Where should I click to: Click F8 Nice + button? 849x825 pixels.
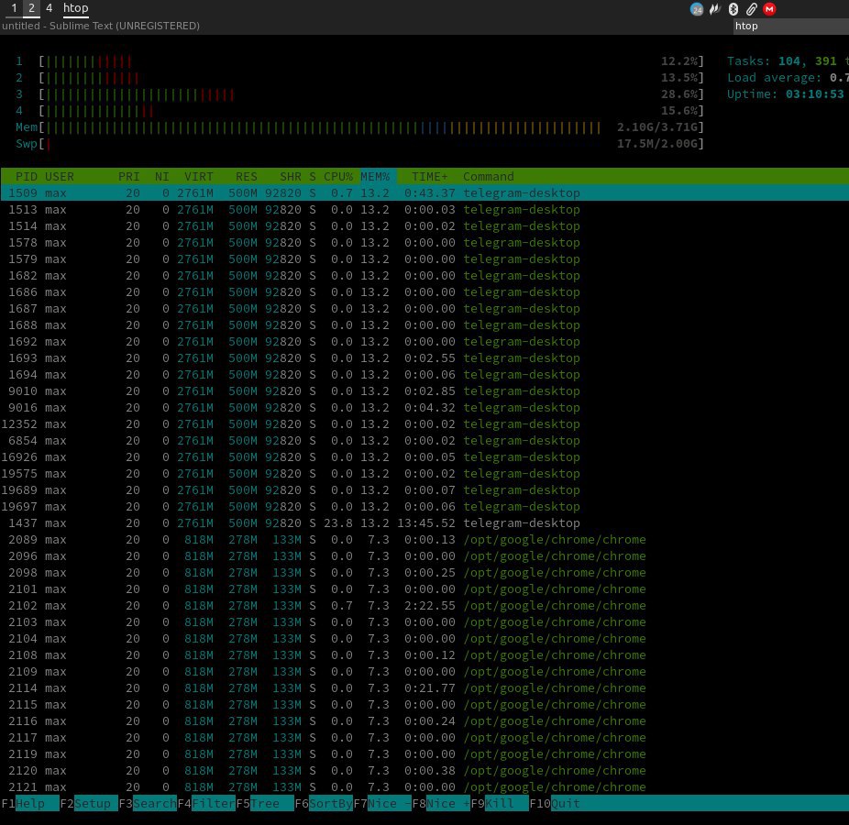441,803
